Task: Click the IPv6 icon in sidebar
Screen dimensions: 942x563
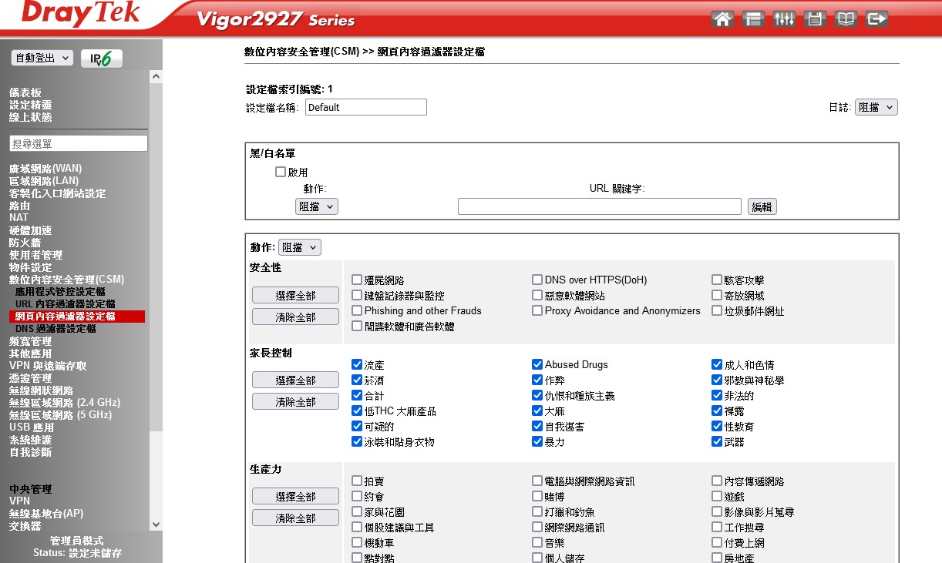Action: coord(101,59)
